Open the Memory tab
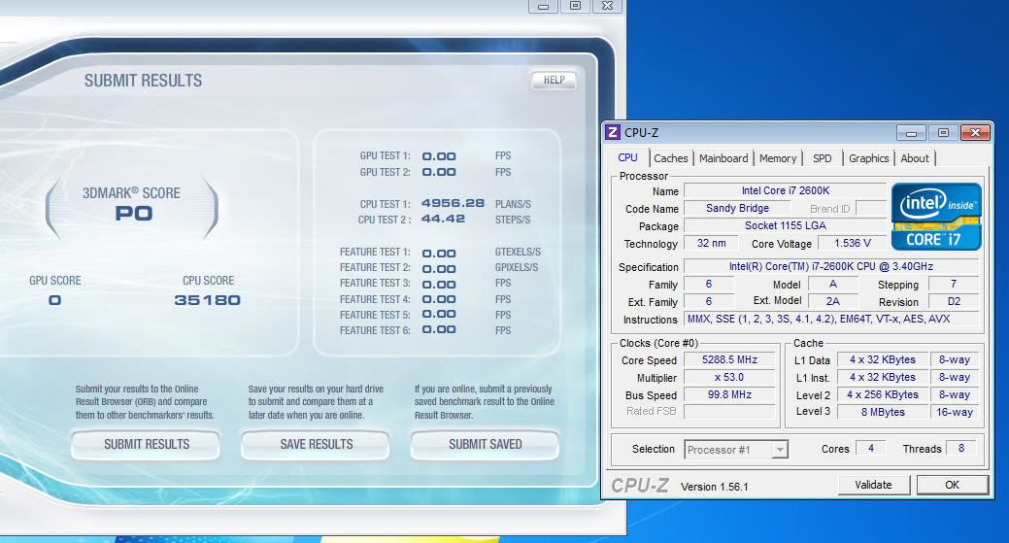Viewport: 1009px width, 543px height. [777, 158]
